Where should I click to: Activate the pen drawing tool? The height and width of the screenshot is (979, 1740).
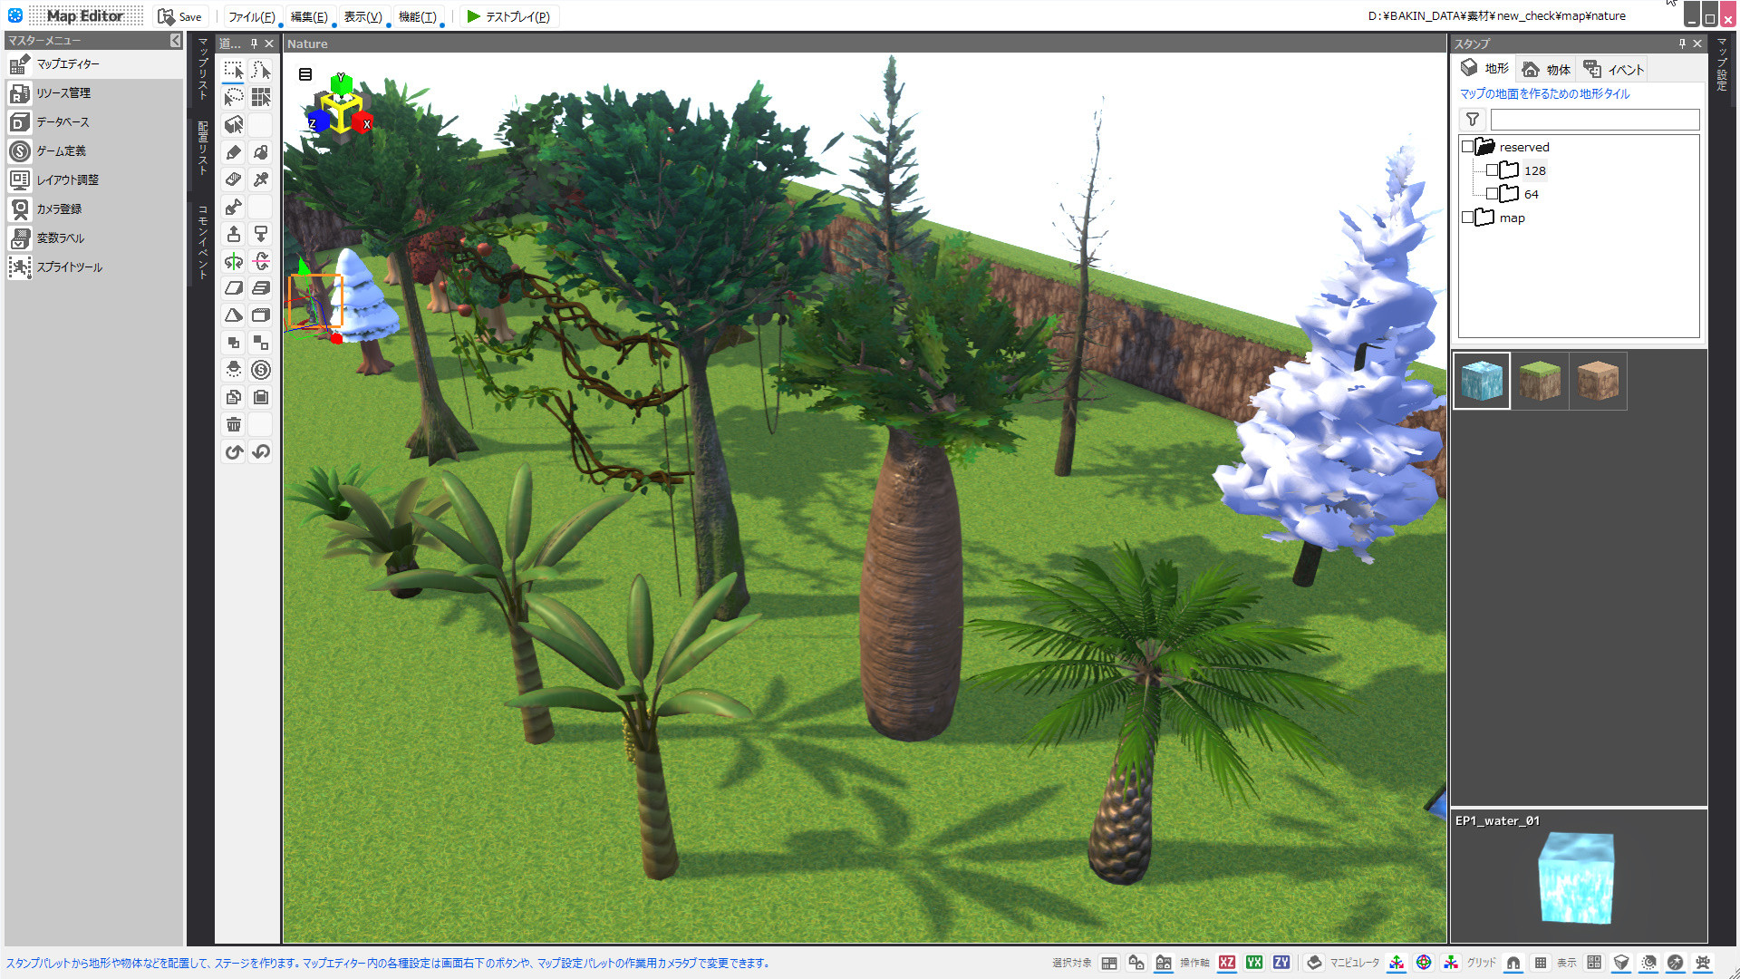point(233,152)
